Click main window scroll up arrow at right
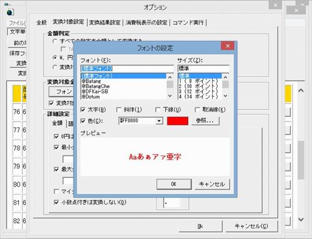312x239 pixels. (x=301, y=90)
